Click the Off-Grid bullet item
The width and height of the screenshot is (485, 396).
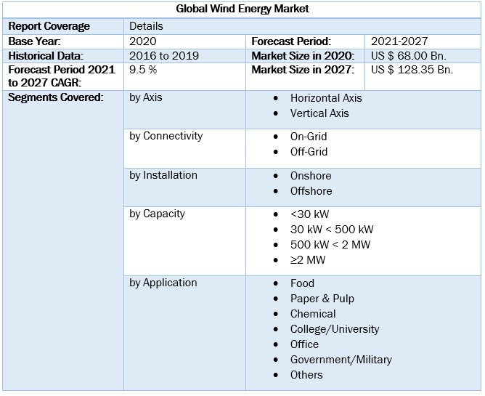coord(309,152)
